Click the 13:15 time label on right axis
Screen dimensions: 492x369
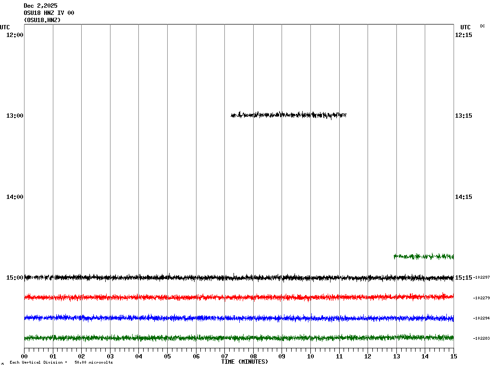pyautogui.click(x=463, y=116)
